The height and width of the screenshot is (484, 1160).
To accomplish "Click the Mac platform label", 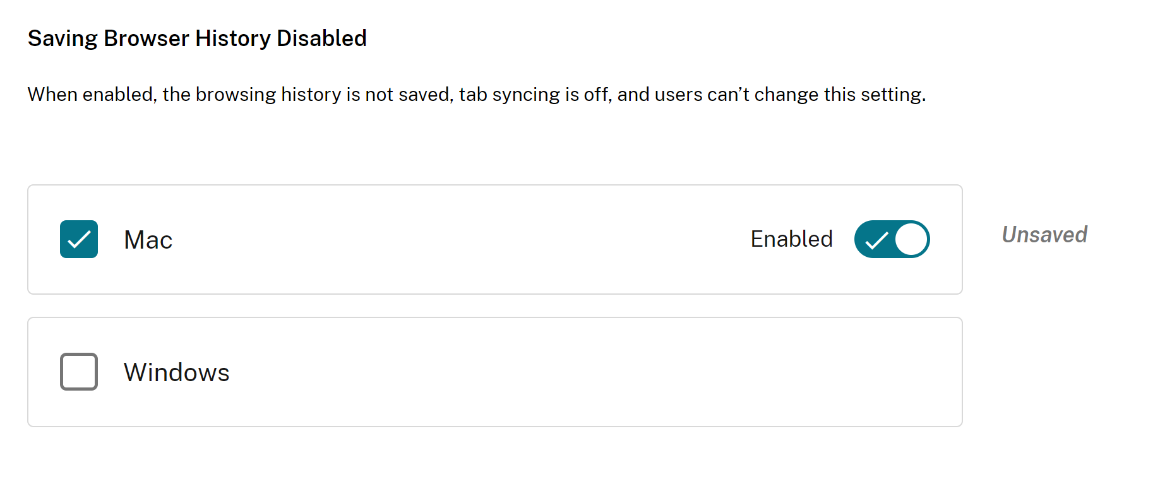I will [x=148, y=240].
